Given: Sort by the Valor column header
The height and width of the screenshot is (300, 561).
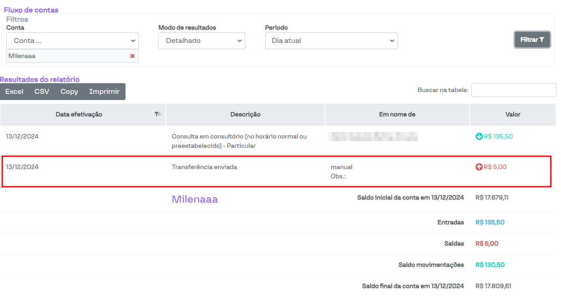Looking at the screenshot, I should (x=513, y=114).
